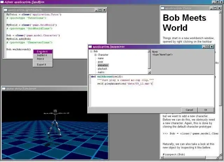Screen dimensions: 224x162
Task: Select the pose attribute in tree
Action: pyautogui.click(x=100, y=62)
